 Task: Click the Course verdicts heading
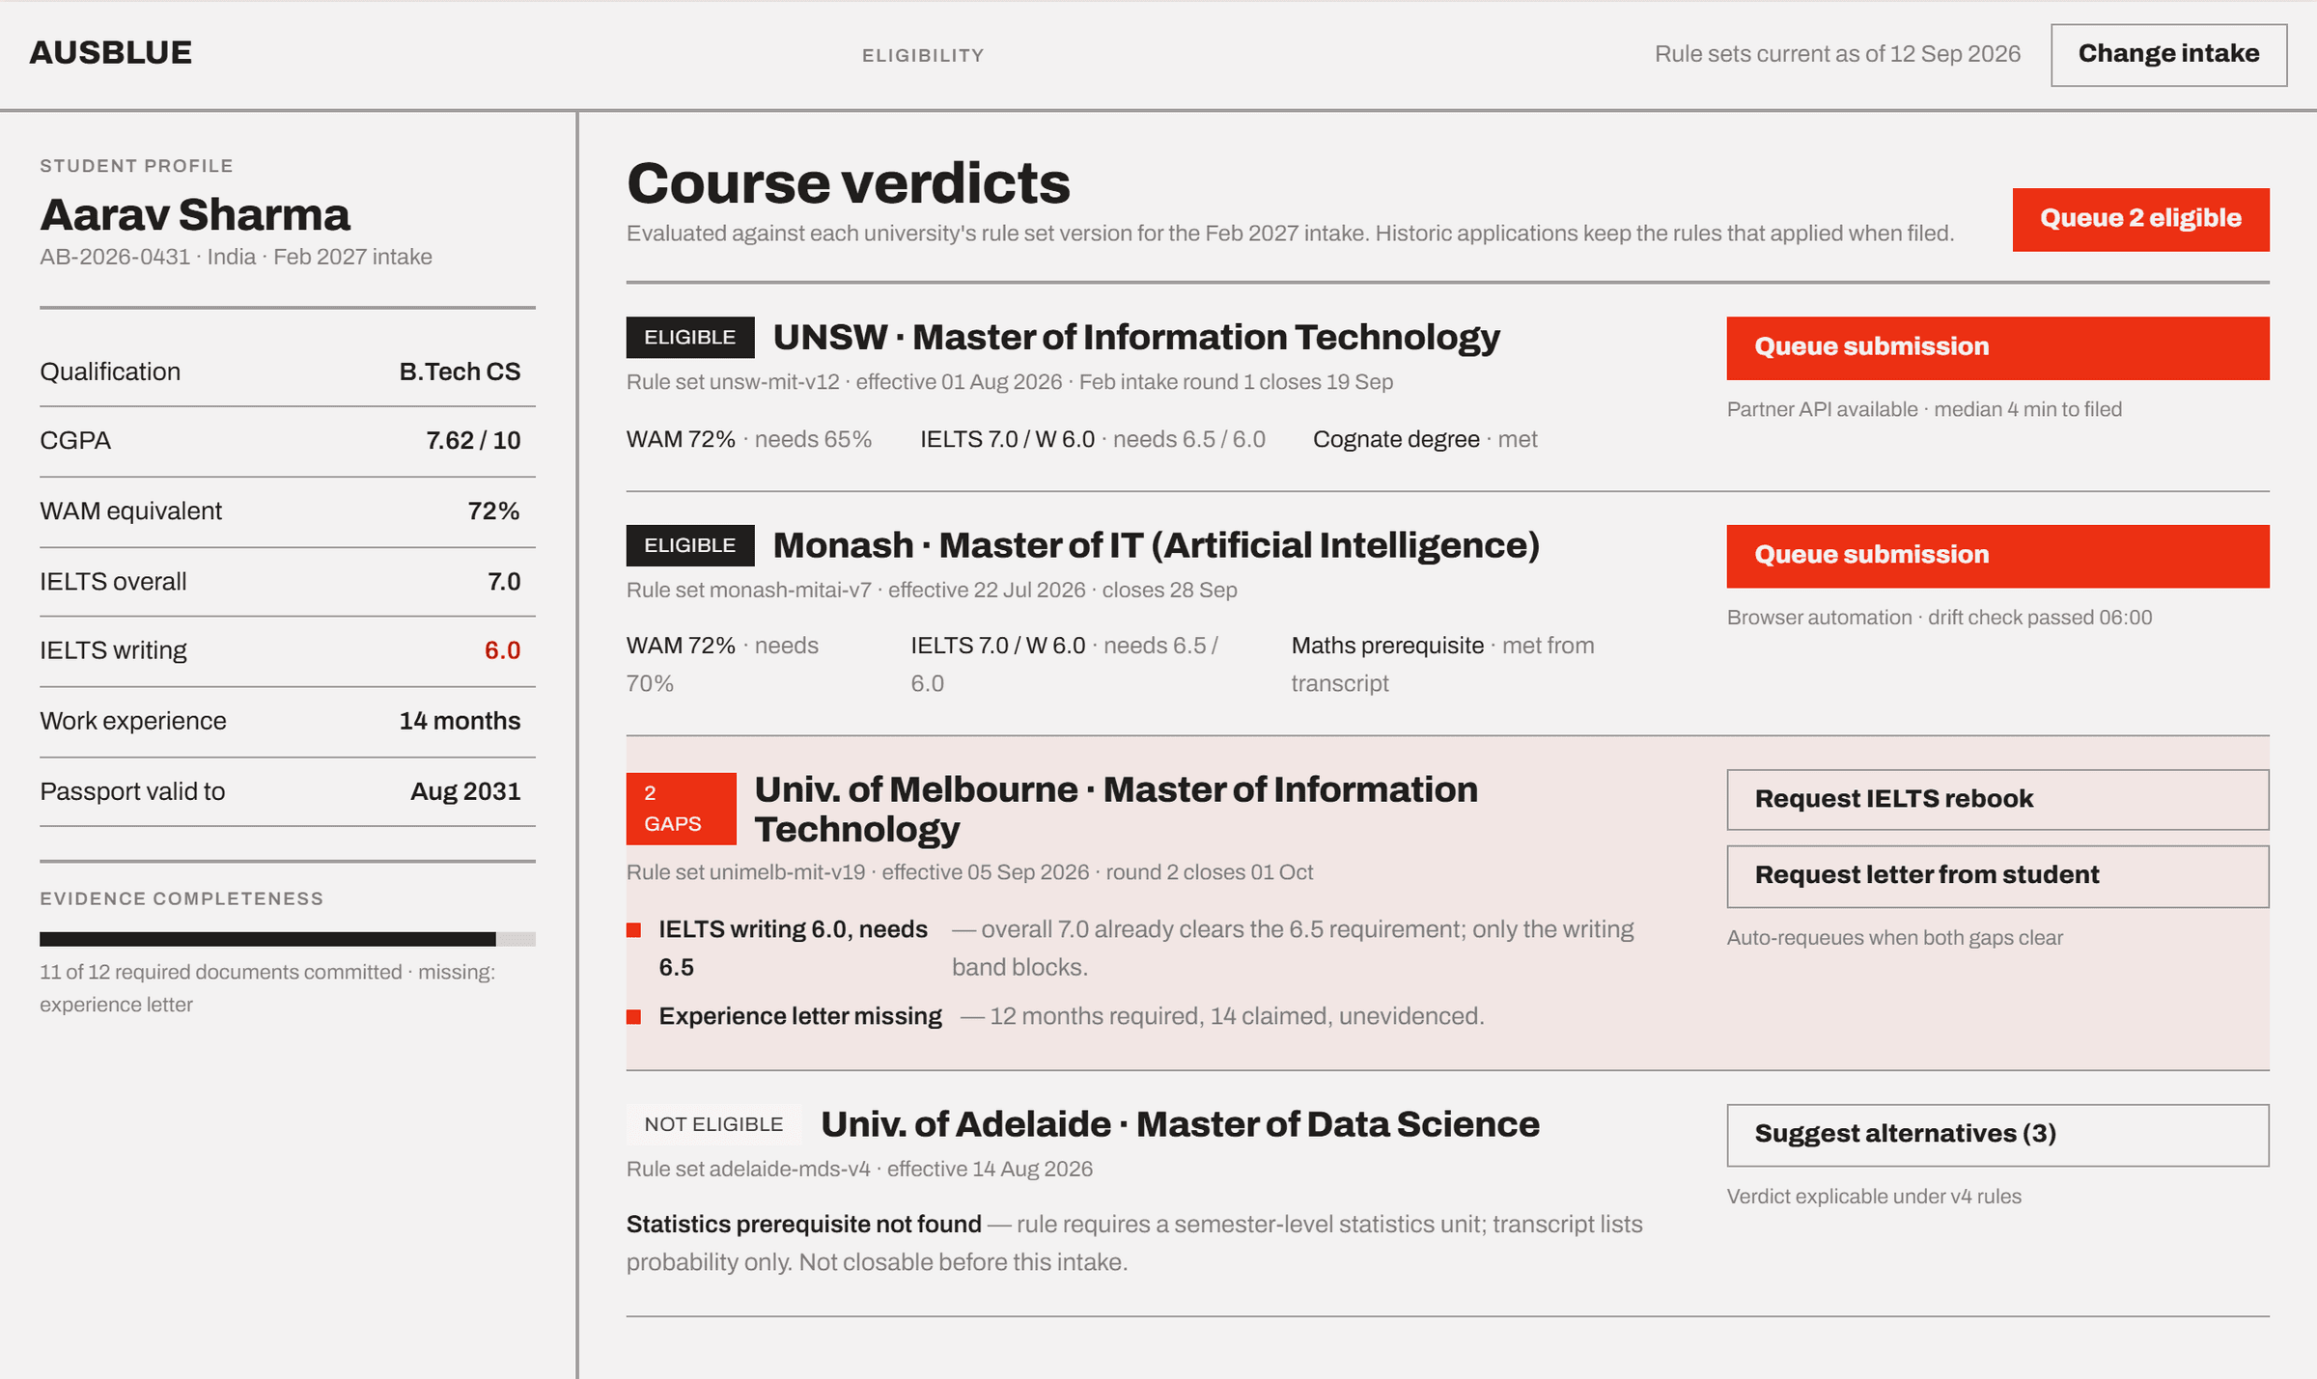(x=849, y=183)
